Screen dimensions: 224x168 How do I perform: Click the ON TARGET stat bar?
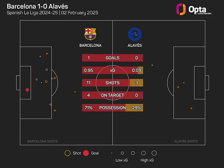click(112, 95)
